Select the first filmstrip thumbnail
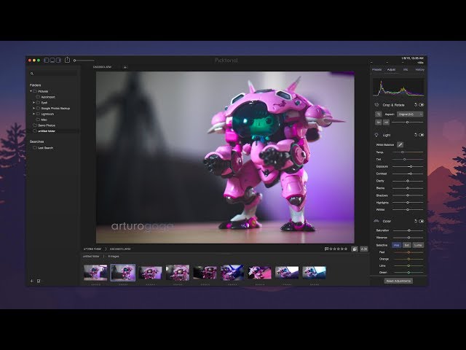Viewport: 466px width, 350px height. tap(95, 273)
